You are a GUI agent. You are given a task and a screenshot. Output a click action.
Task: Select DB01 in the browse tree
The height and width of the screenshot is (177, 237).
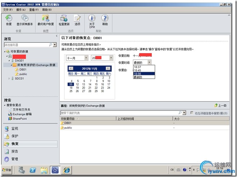[x=23, y=70]
